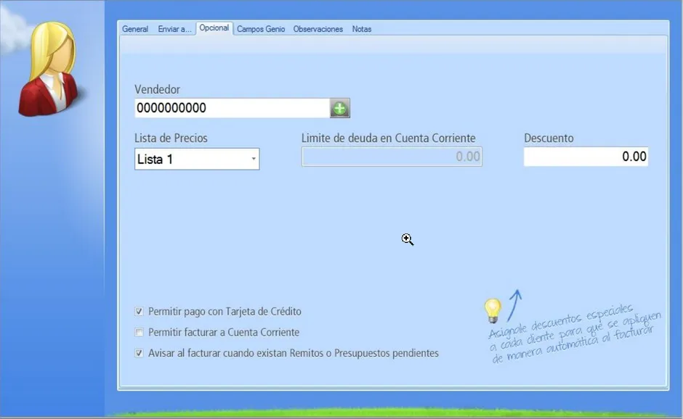Click the Descuento label
The width and height of the screenshot is (683, 419).
[x=549, y=138]
